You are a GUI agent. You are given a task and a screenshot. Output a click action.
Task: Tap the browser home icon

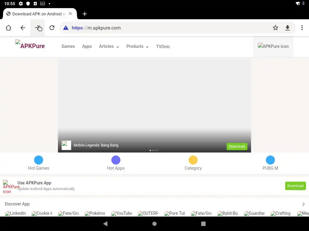click(x=8, y=28)
